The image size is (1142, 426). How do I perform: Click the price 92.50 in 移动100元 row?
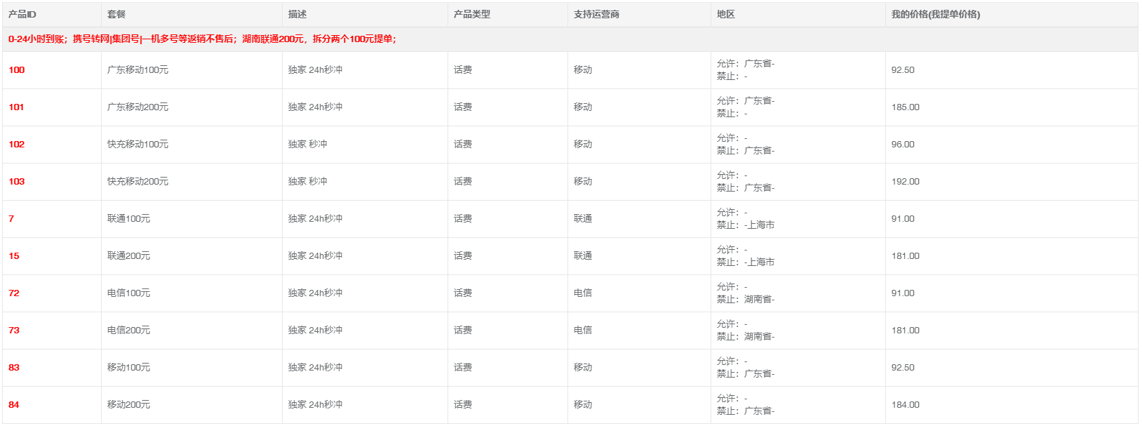tap(903, 368)
